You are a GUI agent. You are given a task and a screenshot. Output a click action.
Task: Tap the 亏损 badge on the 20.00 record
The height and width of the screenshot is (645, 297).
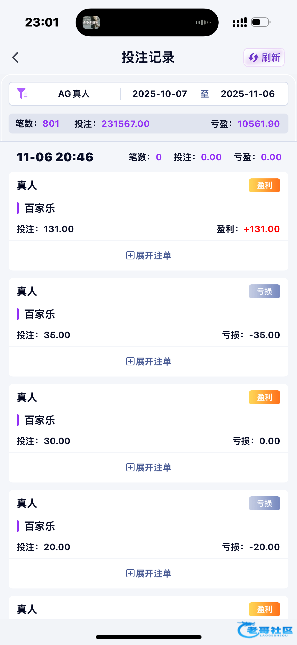[264, 503]
